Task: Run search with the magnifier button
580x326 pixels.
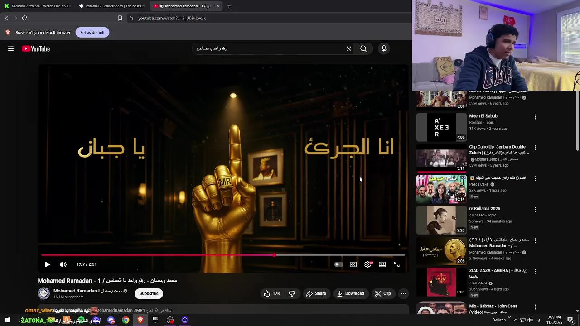Action: (x=363, y=48)
